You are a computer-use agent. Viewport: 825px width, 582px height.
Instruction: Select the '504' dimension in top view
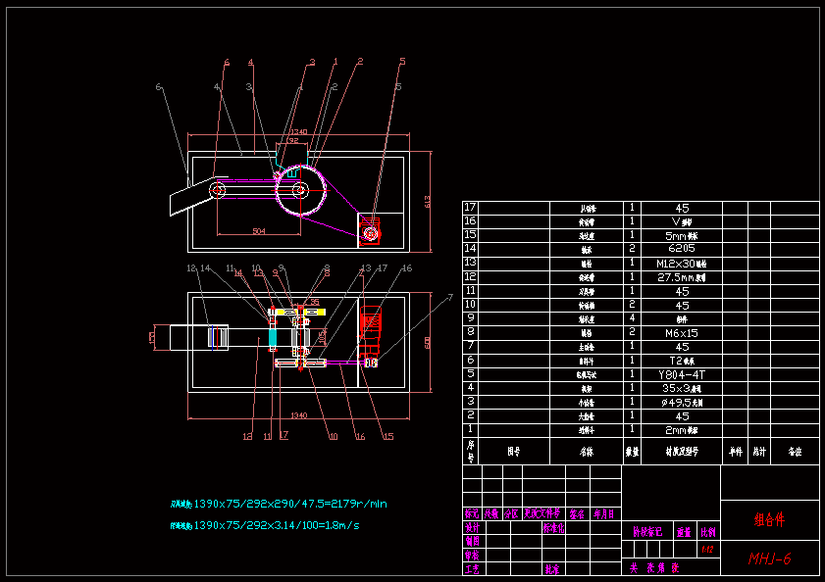[x=259, y=231]
